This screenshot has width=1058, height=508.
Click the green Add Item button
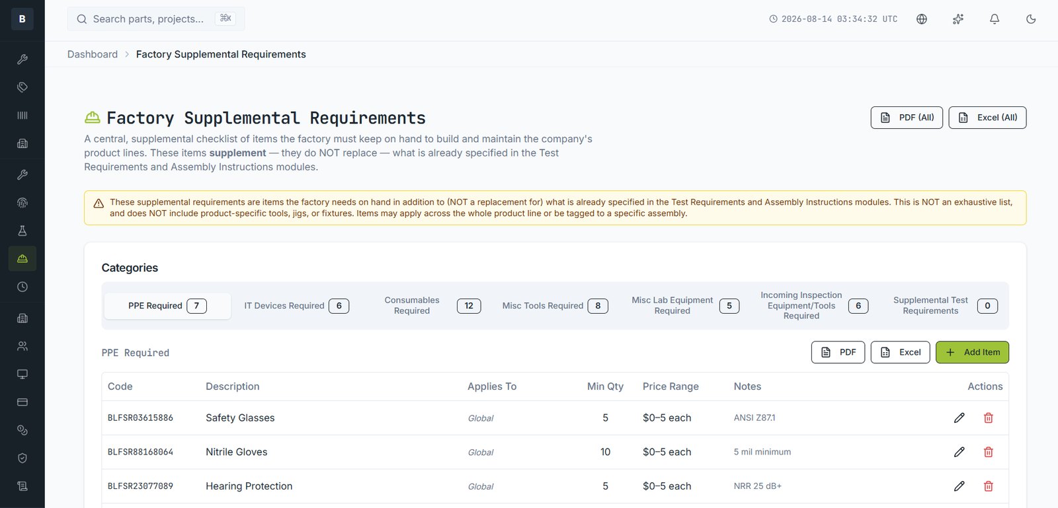point(972,352)
